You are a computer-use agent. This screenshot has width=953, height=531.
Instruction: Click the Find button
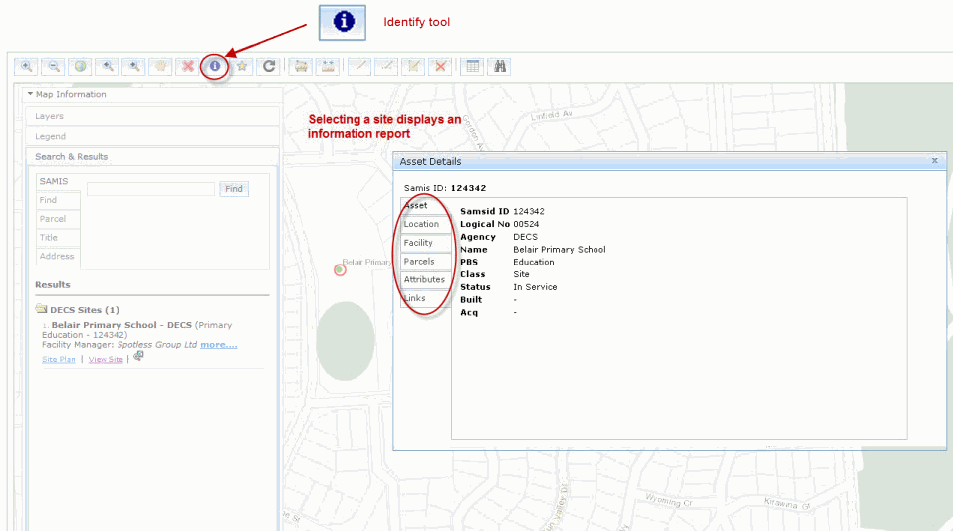coord(233,189)
